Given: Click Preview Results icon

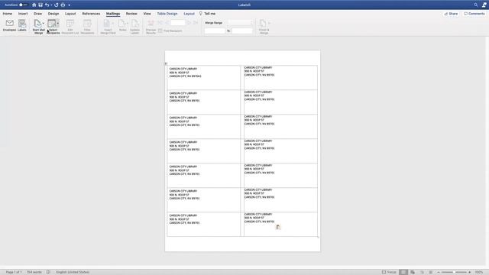Looking at the screenshot, I should click(151, 24).
